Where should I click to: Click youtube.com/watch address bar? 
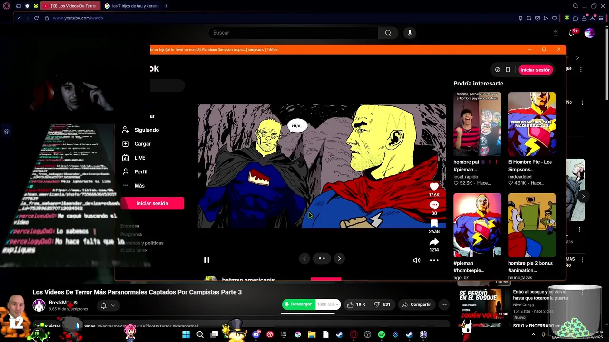[78, 18]
